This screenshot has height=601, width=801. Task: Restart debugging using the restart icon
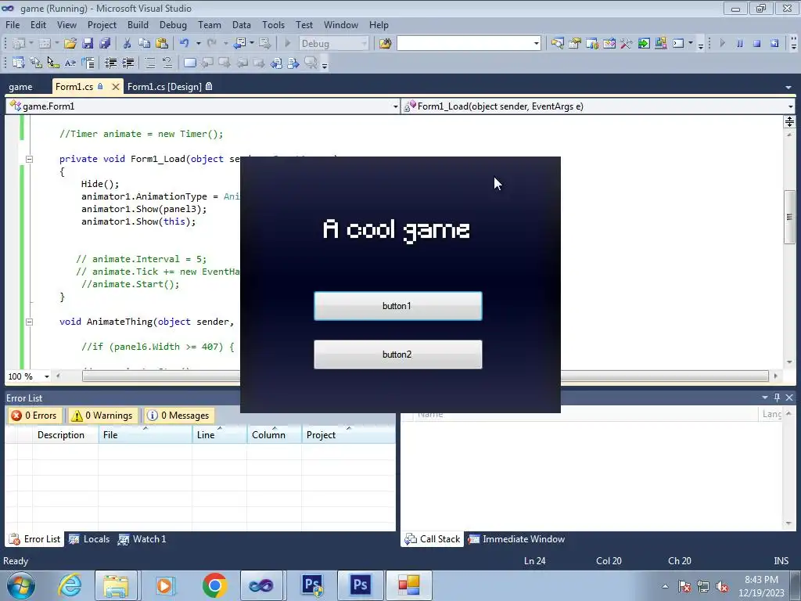click(774, 44)
